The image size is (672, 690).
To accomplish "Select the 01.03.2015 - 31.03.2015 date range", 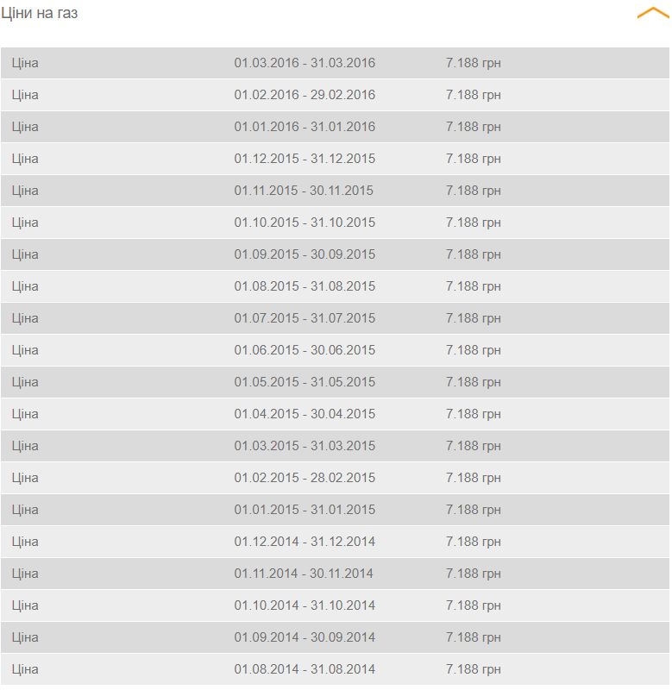I will tap(305, 446).
